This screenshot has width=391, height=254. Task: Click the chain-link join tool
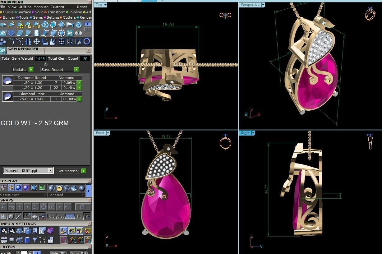click(62, 42)
